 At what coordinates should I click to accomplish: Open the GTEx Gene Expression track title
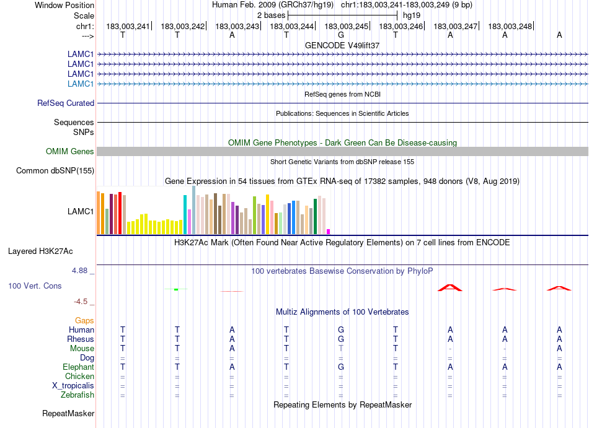[x=342, y=181]
